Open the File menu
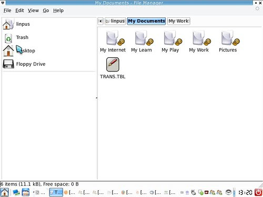This screenshot has width=263, height=197. 7,11
